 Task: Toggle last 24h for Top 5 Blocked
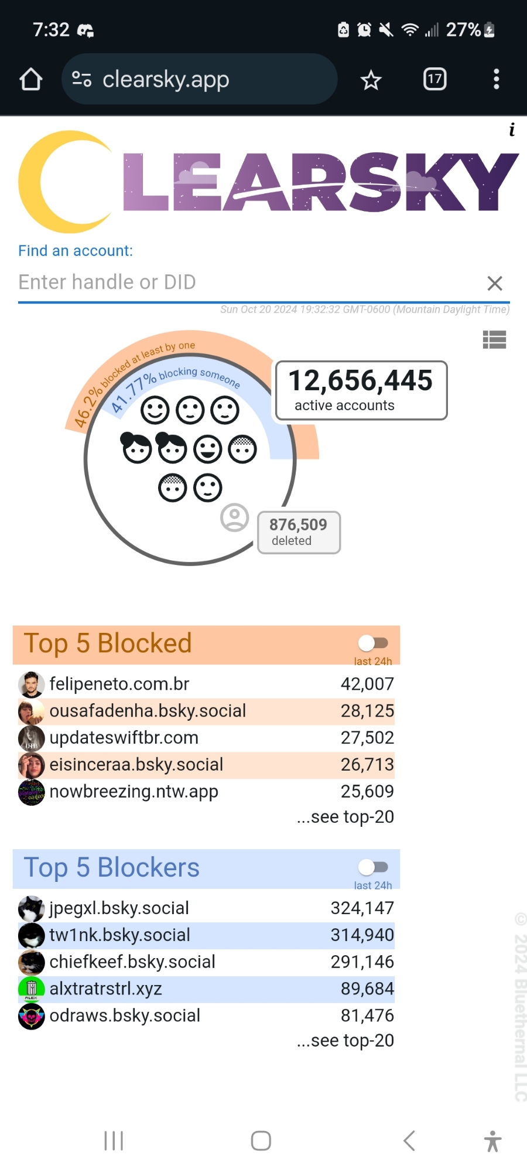[x=373, y=643]
